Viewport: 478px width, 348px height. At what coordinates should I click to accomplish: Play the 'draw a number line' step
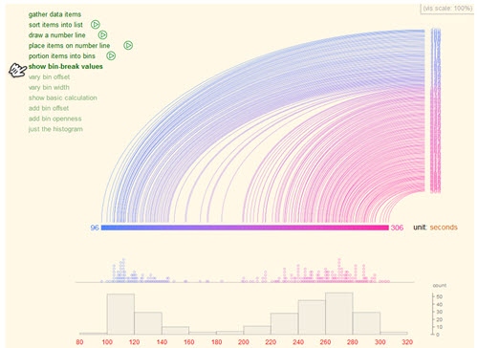pos(102,35)
